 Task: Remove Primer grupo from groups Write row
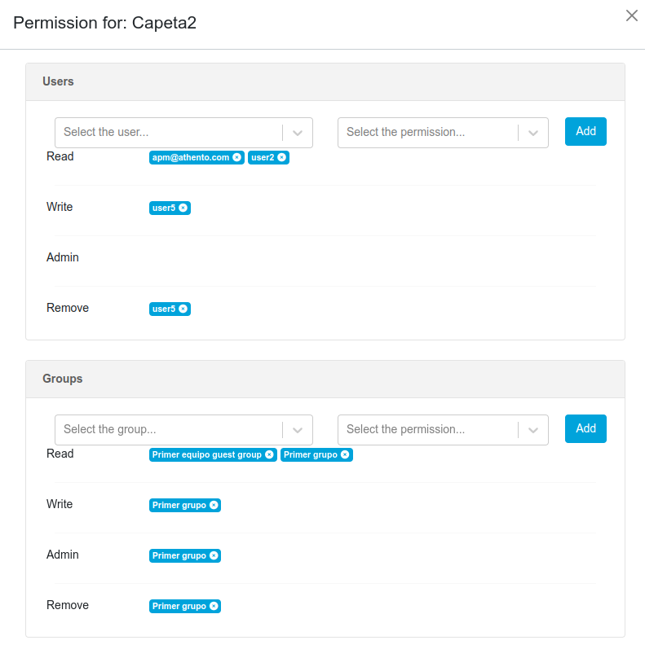click(x=214, y=506)
